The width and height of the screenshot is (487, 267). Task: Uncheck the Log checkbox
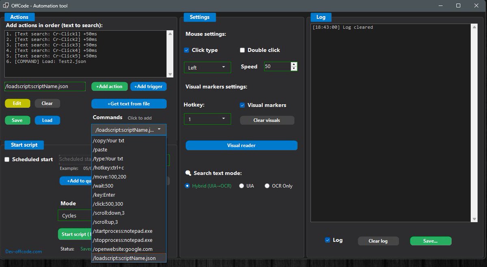[328, 240]
